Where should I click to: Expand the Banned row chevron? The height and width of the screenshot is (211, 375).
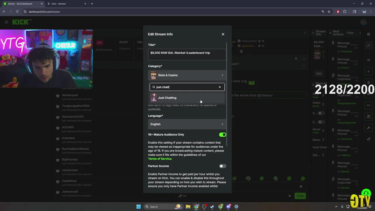[x=323, y=140]
